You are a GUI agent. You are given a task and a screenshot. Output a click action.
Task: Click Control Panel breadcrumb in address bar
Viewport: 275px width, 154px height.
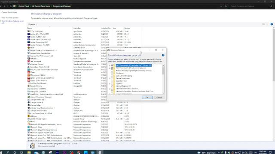[24, 6]
